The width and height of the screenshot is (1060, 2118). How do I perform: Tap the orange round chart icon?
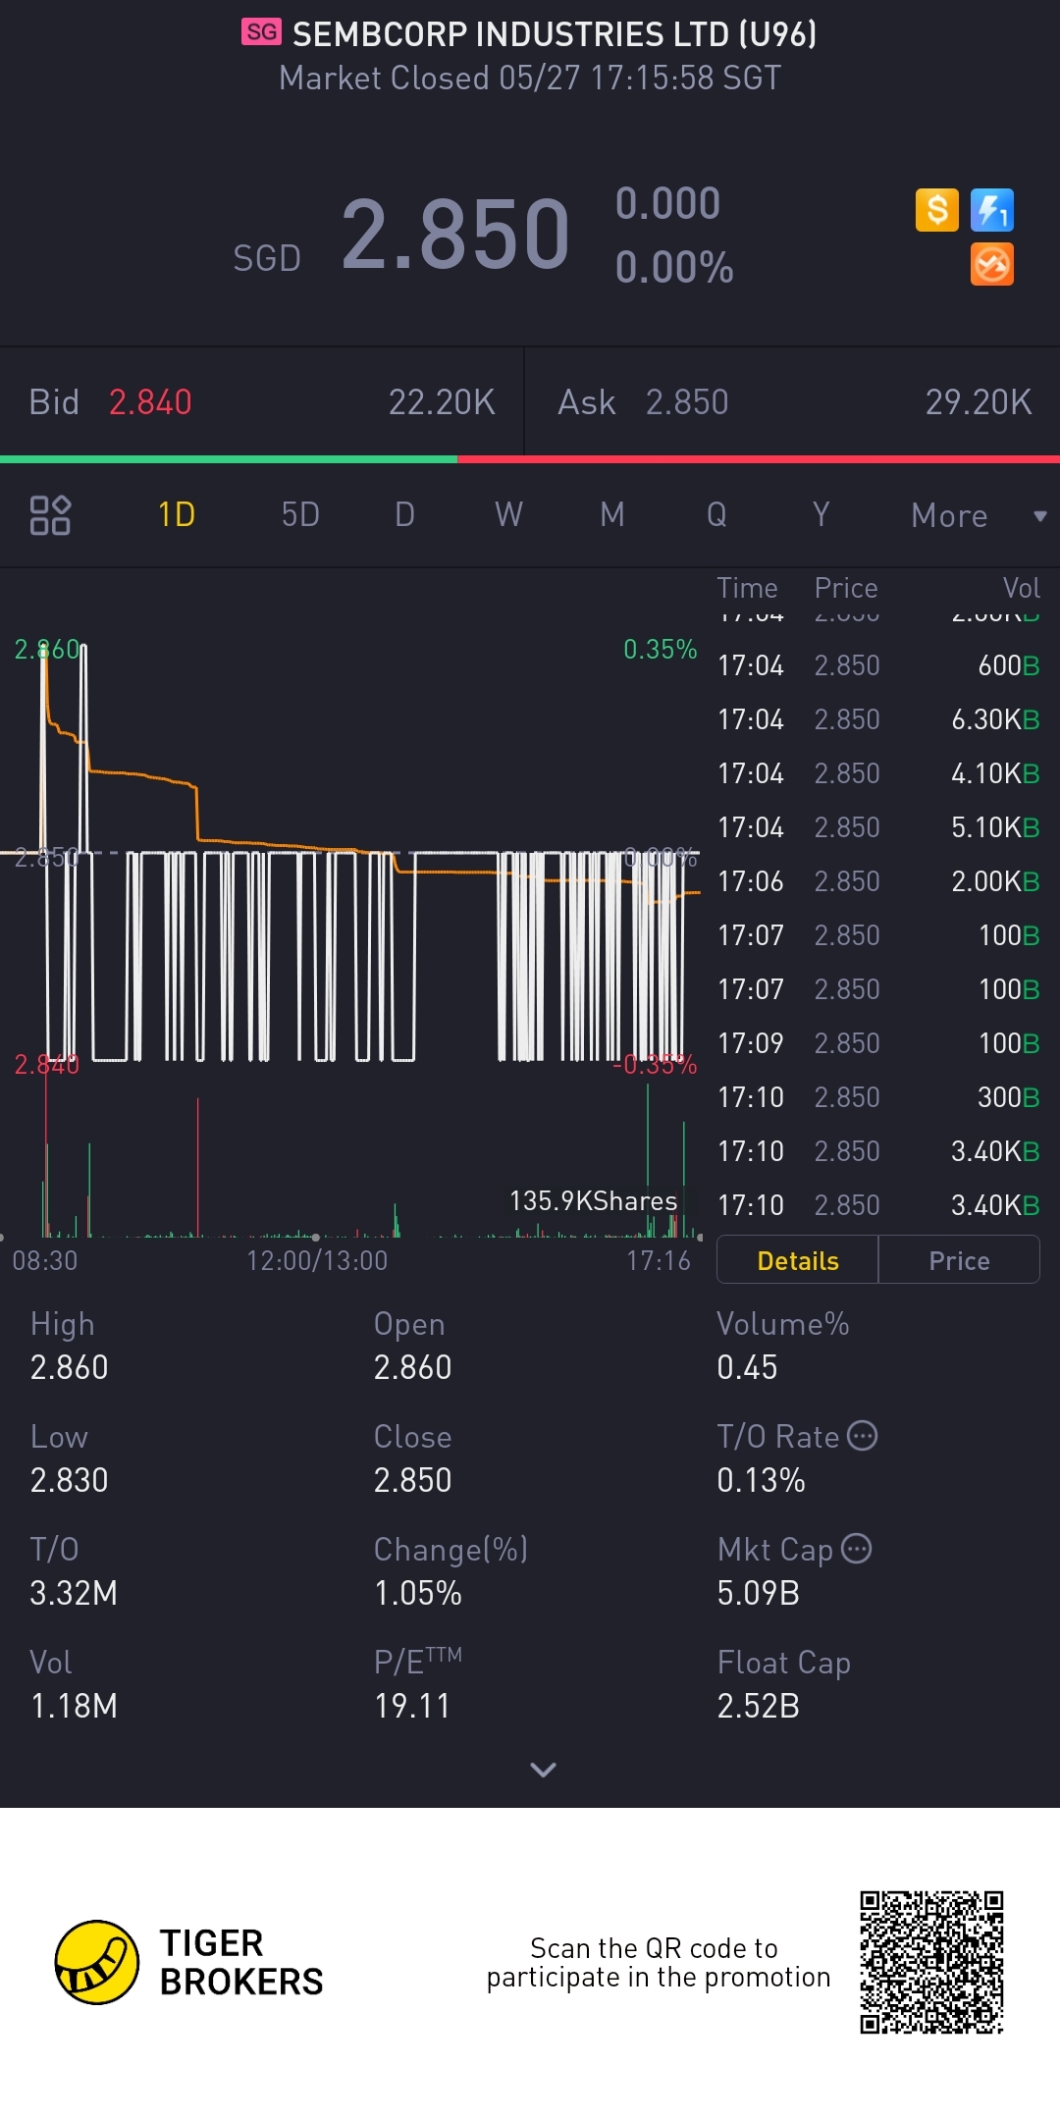point(991,265)
